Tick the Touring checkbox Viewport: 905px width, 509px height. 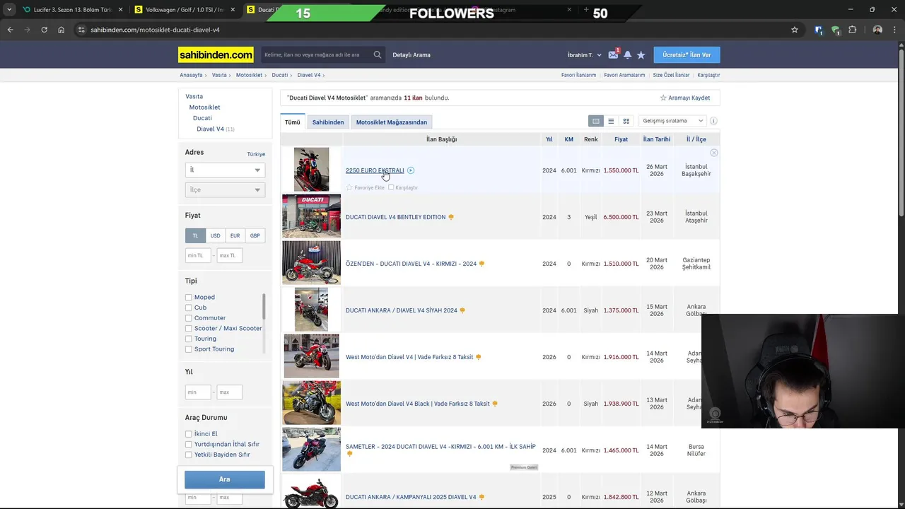[188, 339]
